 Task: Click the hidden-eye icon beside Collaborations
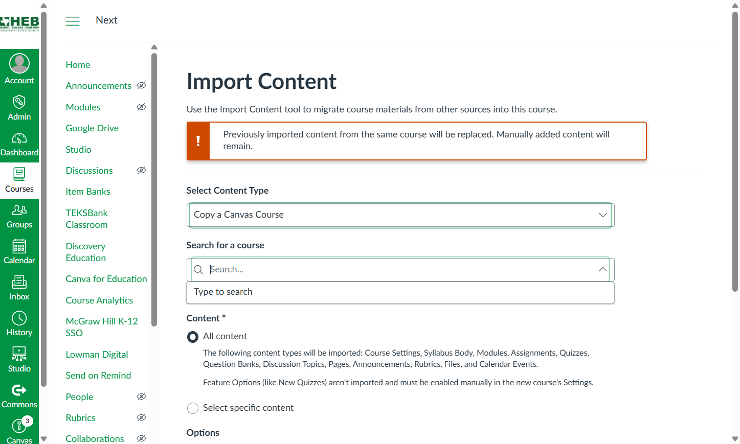pos(142,438)
